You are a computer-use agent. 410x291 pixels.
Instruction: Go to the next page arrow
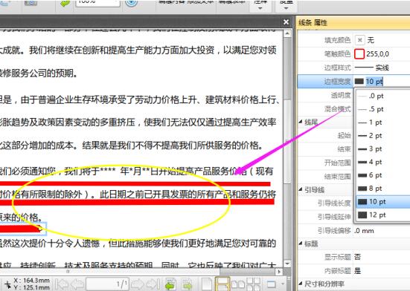(x=137, y=284)
